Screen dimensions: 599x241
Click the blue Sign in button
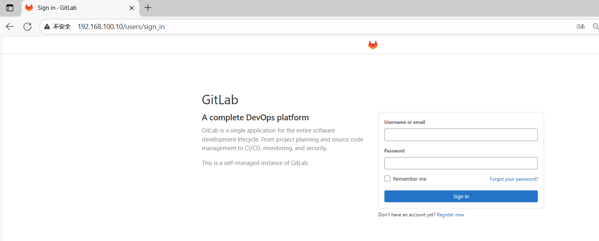(x=461, y=196)
